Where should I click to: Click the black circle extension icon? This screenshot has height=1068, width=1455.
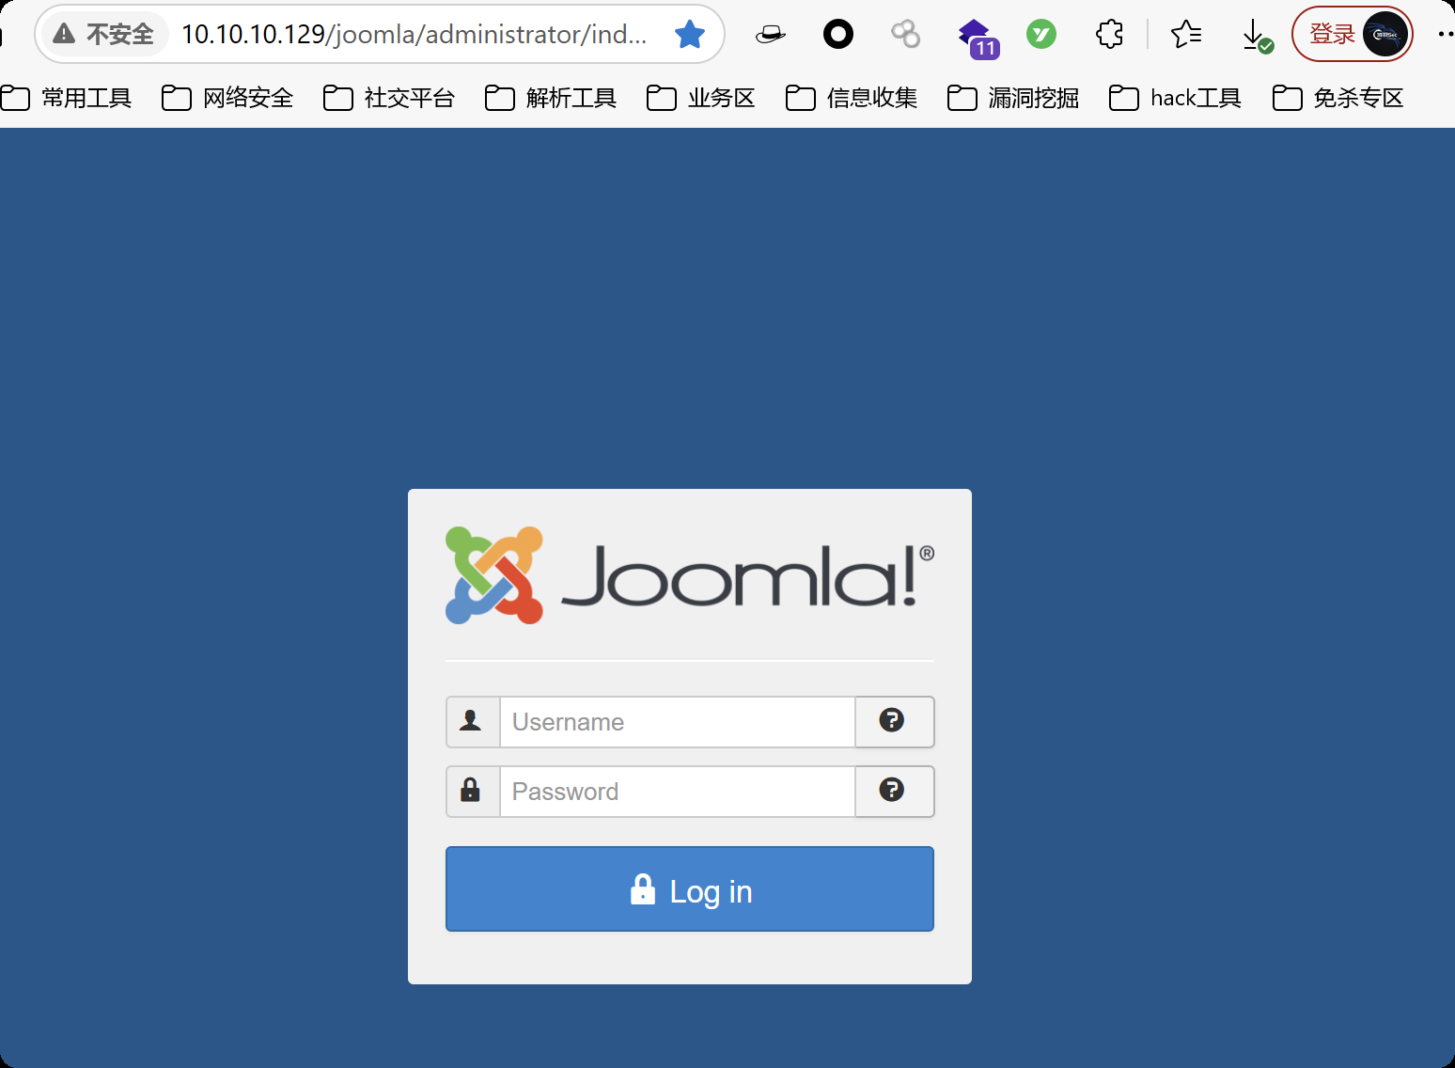837,35
